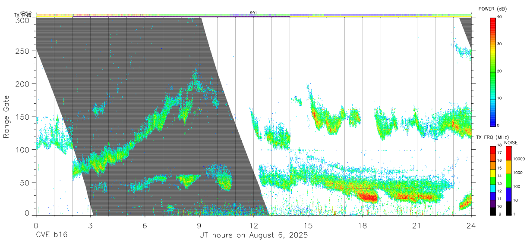This screenshot has height=244, width=530.
Task: Click the 18 hour tick on the time axis
Action: pyautogui.click(x=363, y=225)
